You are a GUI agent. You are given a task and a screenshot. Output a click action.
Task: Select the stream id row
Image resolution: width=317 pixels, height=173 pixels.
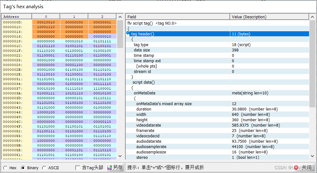pyautogui.click(x=218, y=71)
